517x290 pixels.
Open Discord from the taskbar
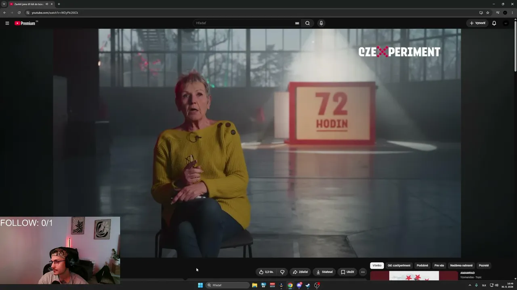coord(299,285)
